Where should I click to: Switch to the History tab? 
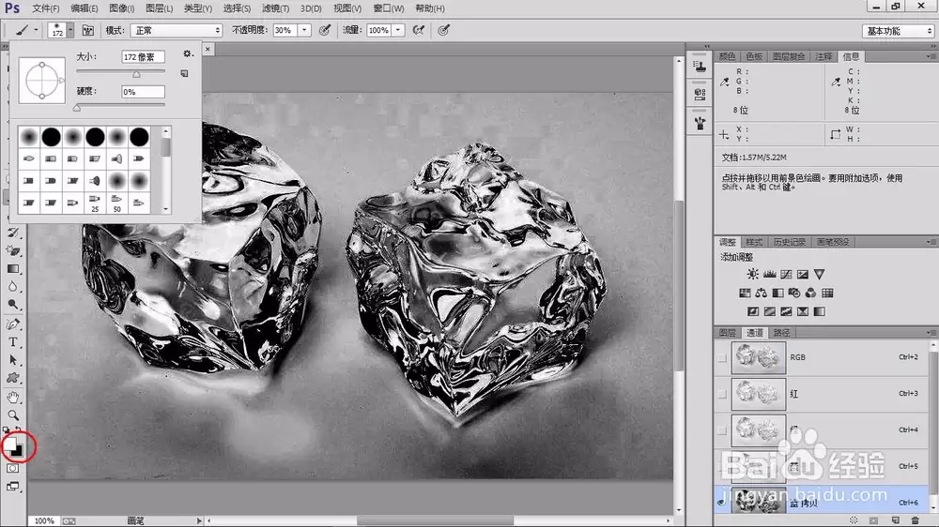[789, 242]
